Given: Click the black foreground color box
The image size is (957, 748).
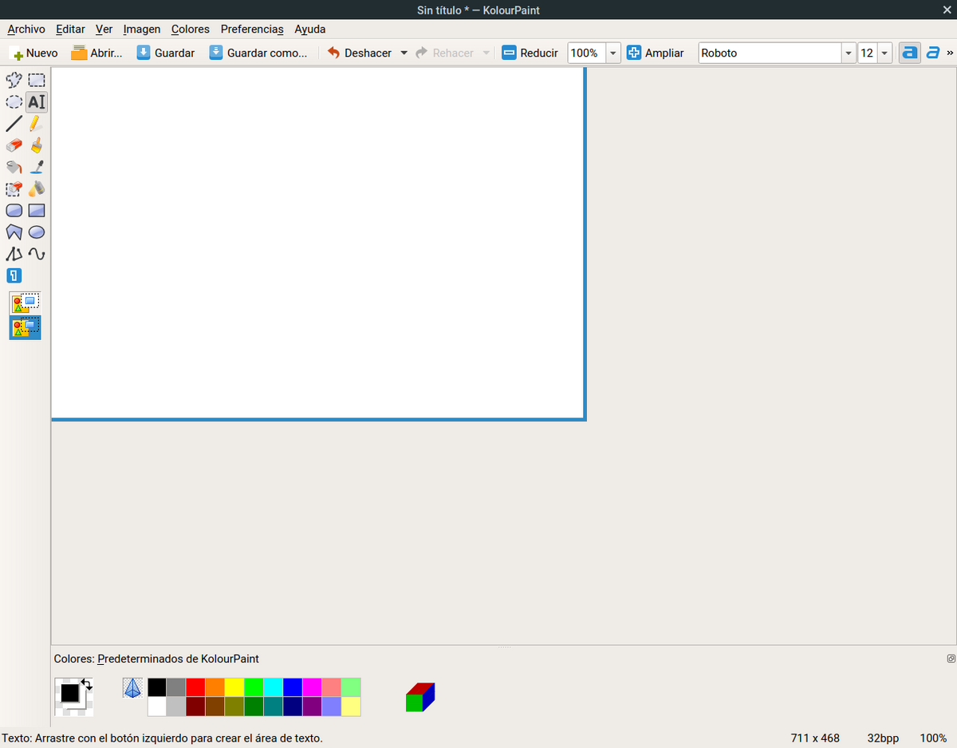Looking at the screenshot, I should 69,693.
